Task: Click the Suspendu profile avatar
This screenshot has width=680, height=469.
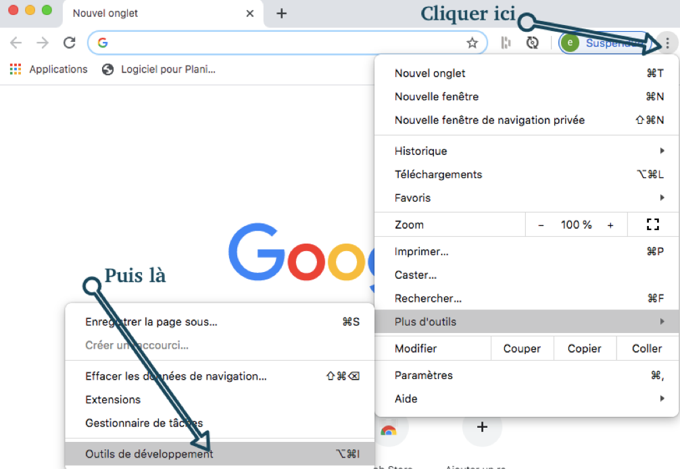Action: tap(570, 42)
